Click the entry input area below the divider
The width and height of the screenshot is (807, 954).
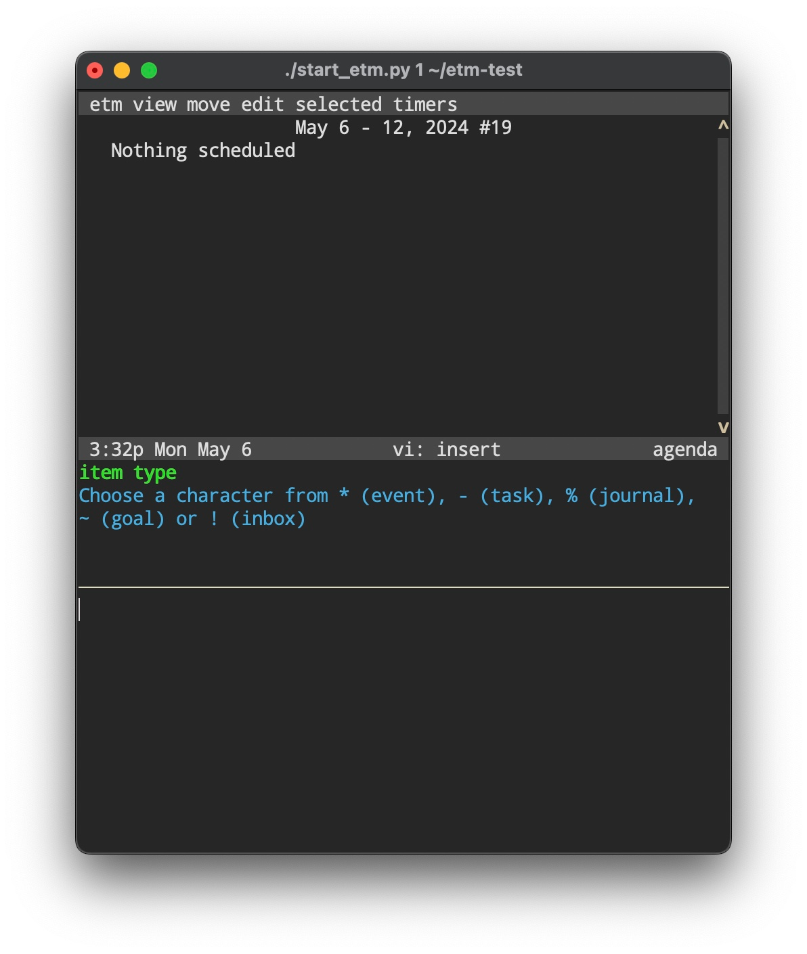click(x=403, y=717)
